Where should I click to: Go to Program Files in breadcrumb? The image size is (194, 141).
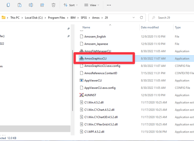[56, 18]
